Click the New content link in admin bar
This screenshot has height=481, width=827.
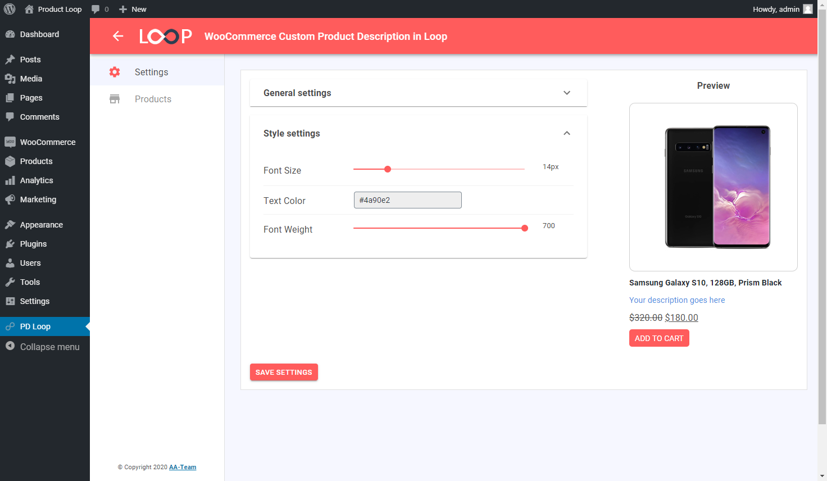coord(133,9)
